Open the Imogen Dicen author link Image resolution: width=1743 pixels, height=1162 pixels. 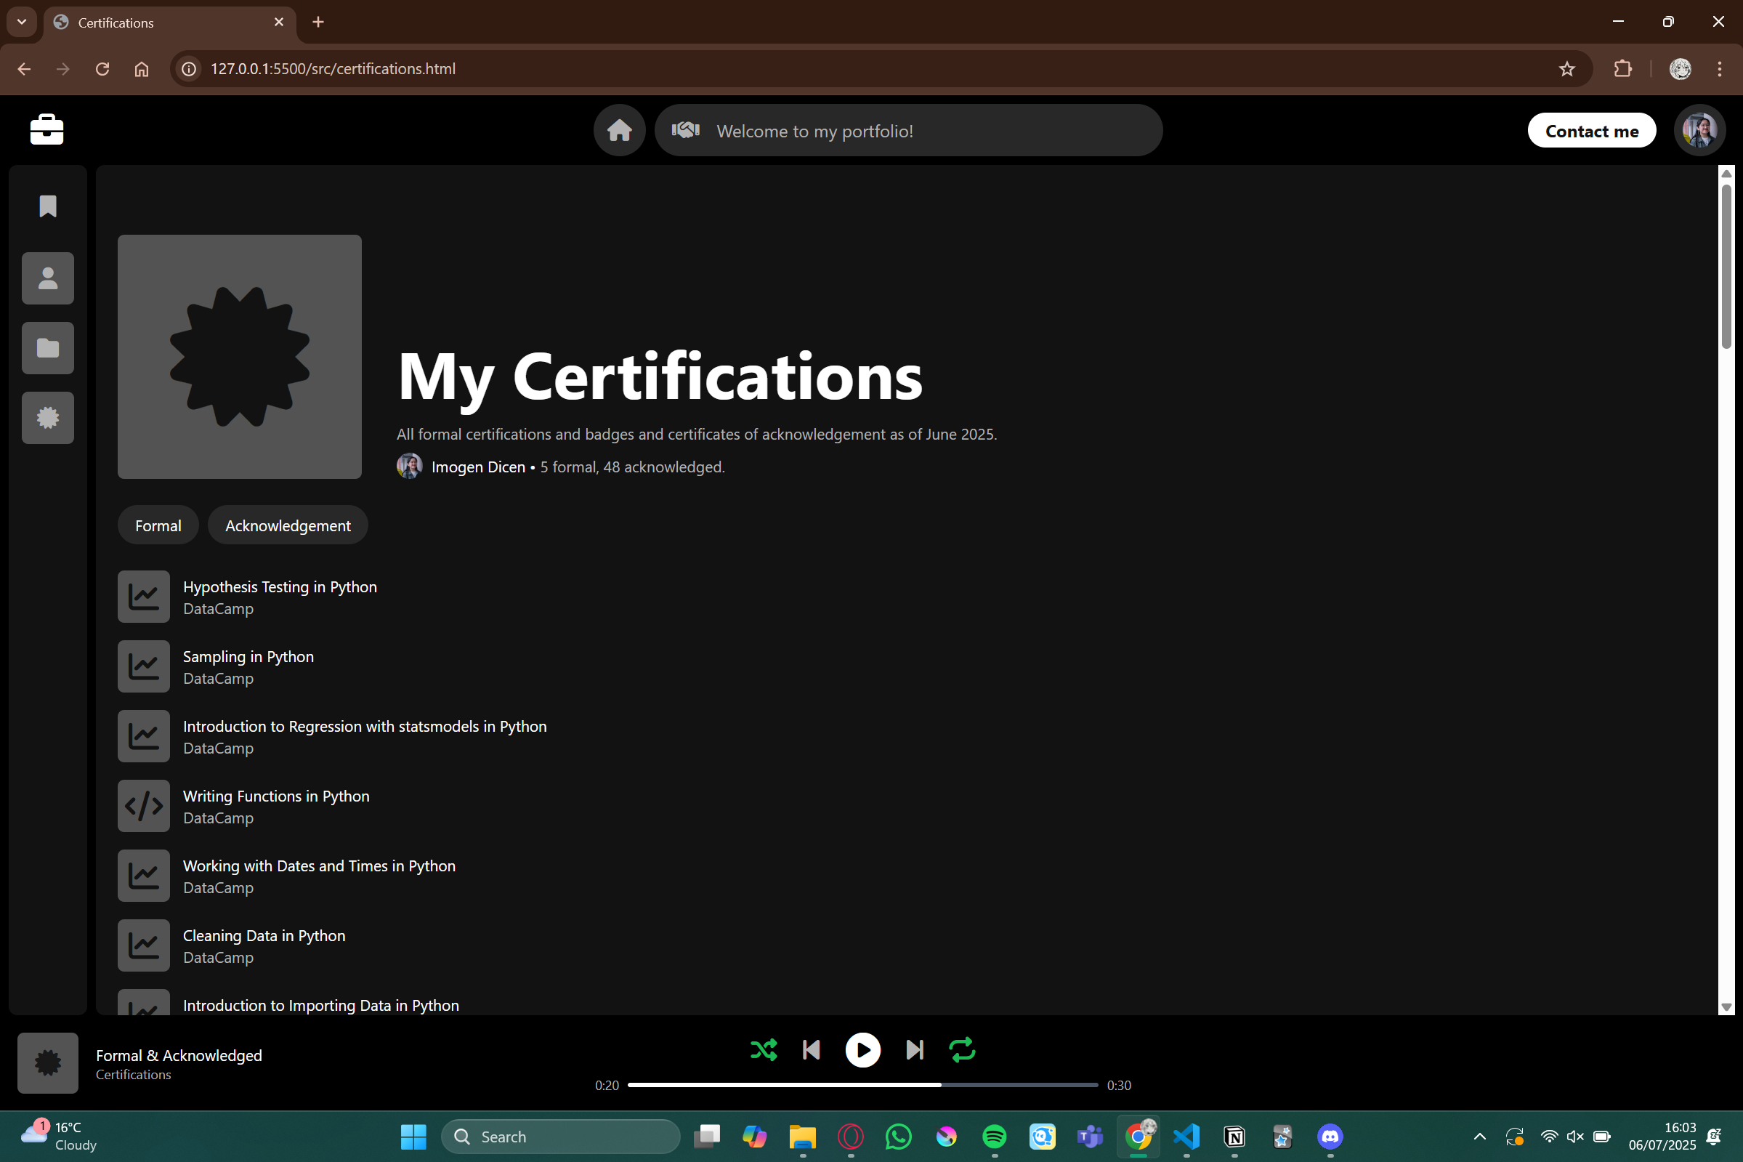tap(478, 467)
